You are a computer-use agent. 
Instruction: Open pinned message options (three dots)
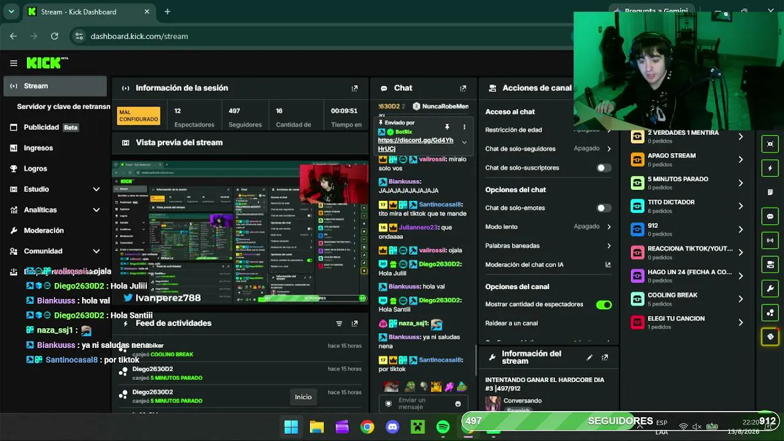click(x=464, y=127)
